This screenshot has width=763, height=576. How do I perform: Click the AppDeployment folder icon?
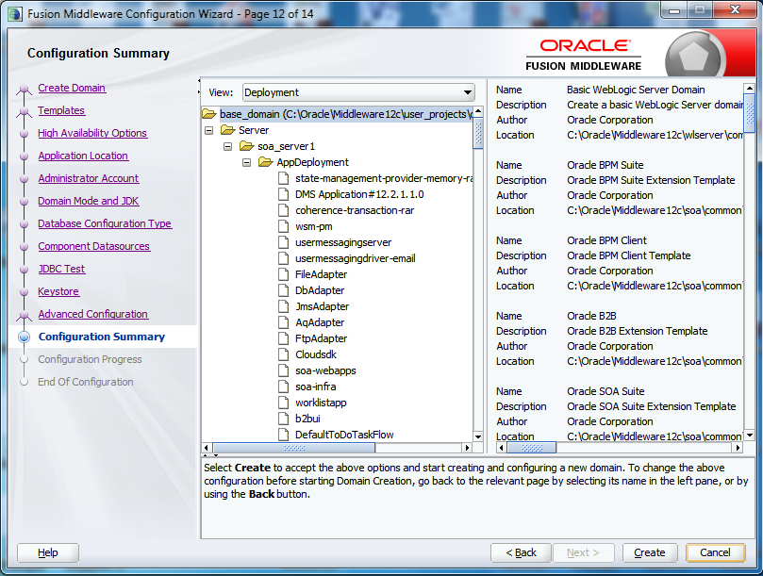point(266,162)
